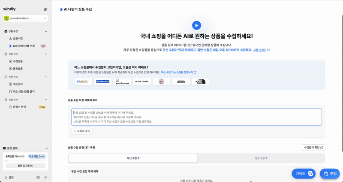Click the UP badge in sidebar
Viewport: 343px width, 182px height.
43,46
